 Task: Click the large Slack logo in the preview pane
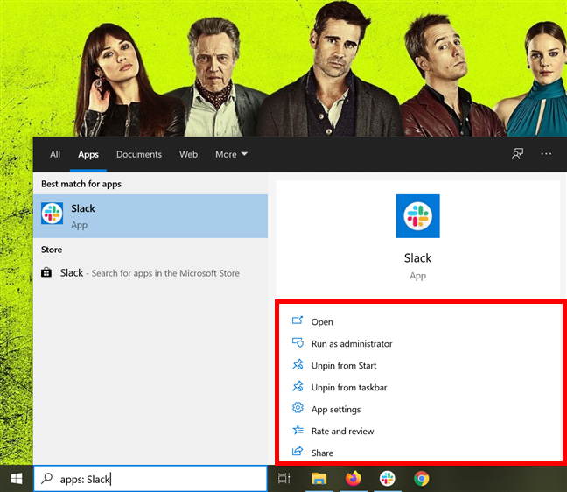pos(417,216)
